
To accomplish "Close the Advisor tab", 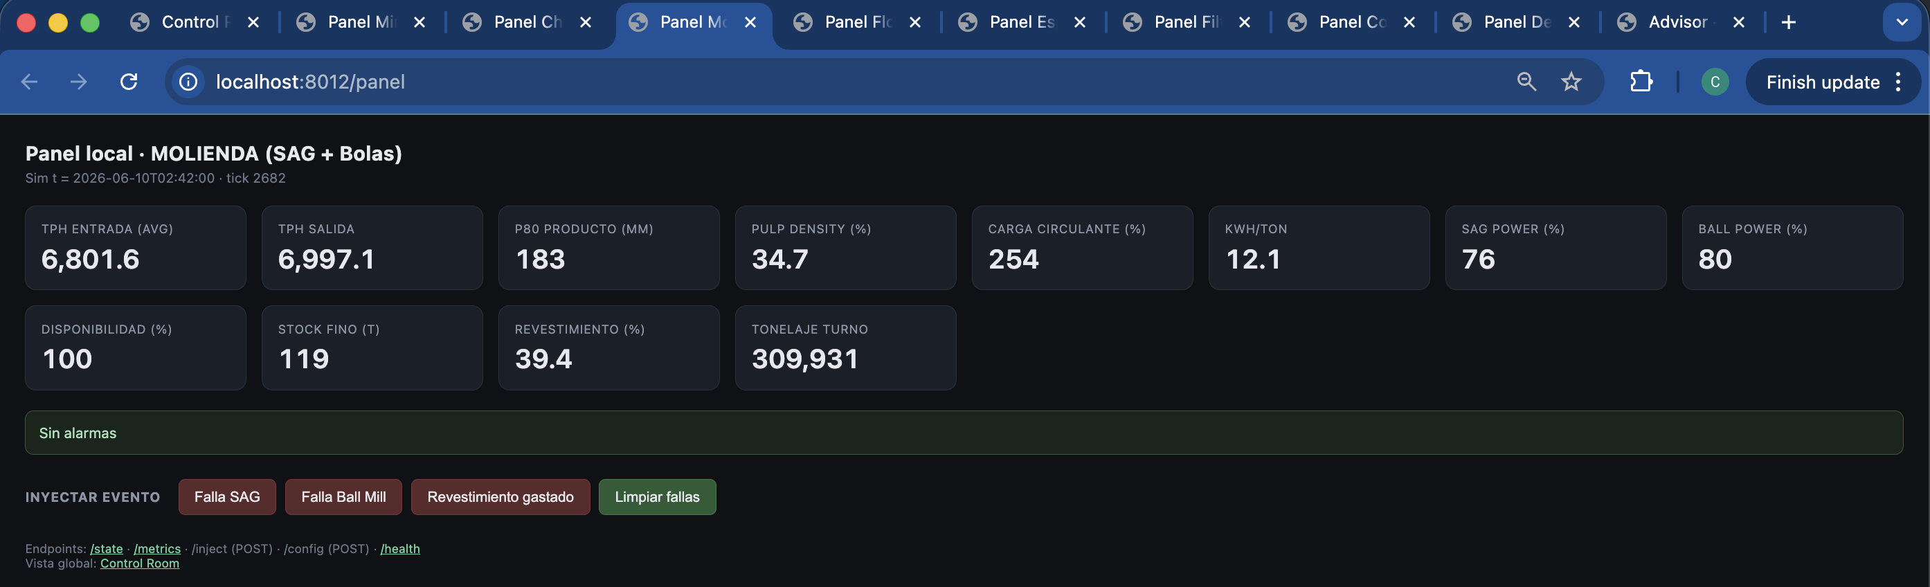I will tap(1739, 22).
